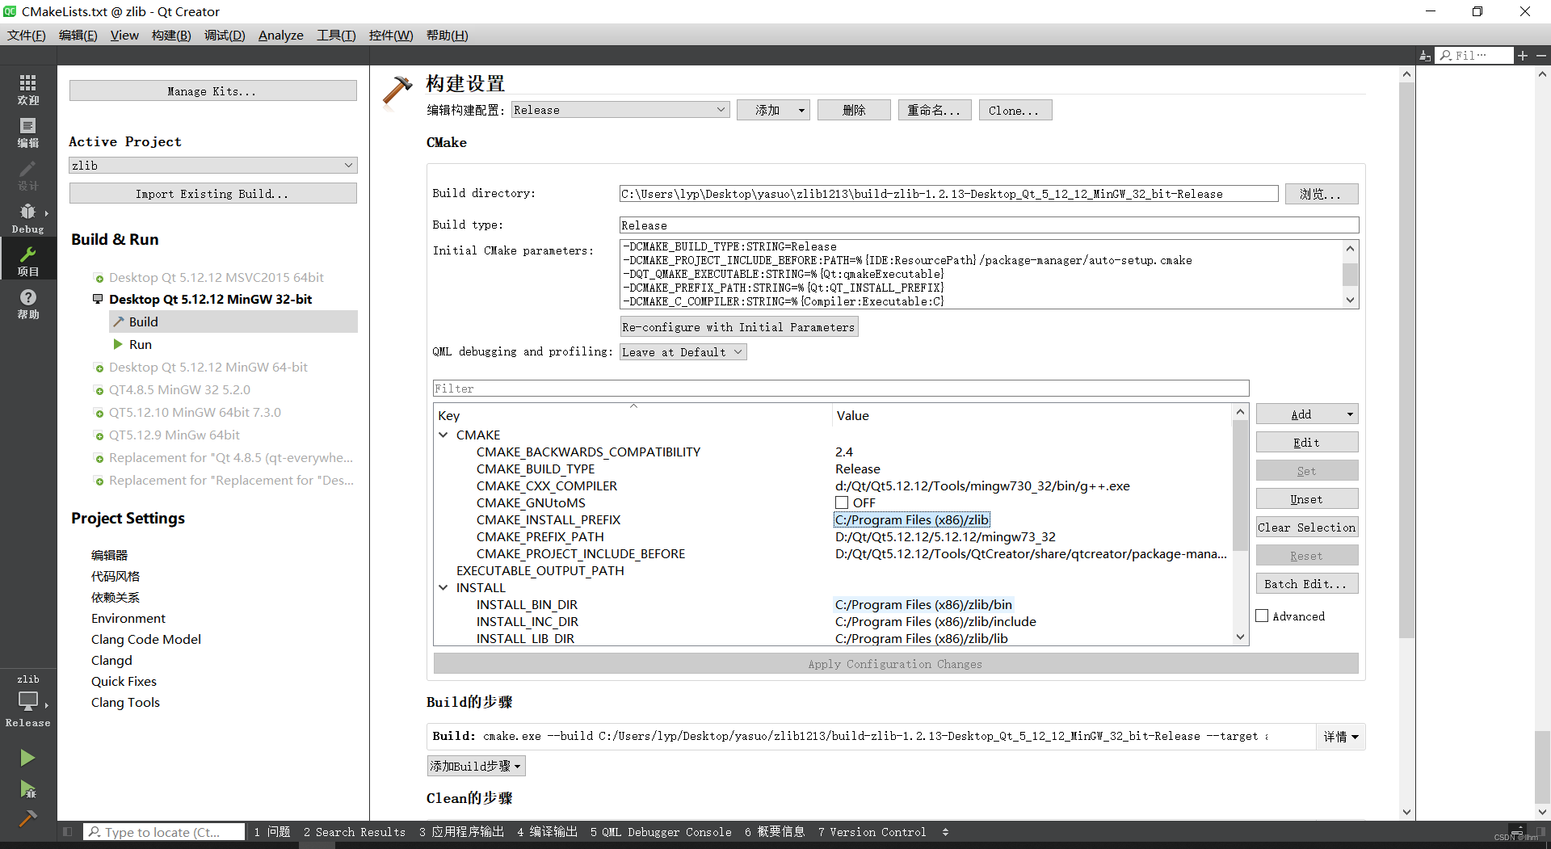Viewport: 1551px width, 849px height.
Task: Zoom out output pane with minus icon
Action: click(x=1540, y=55)
